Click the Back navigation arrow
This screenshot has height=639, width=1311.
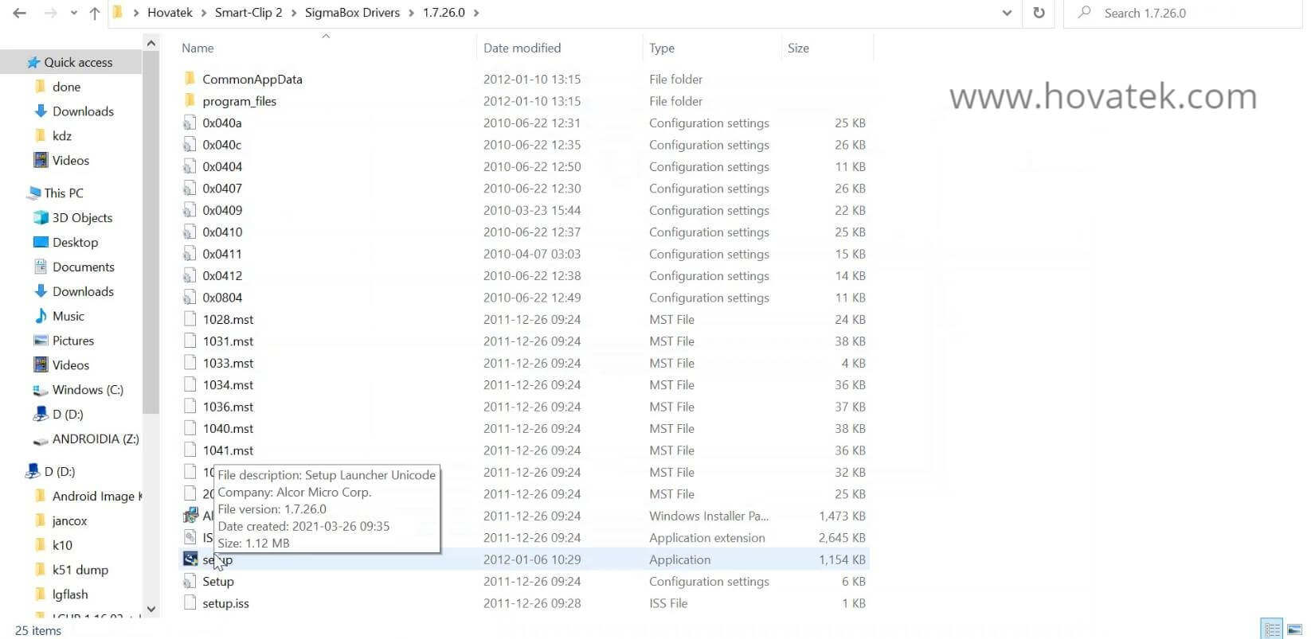click(20, 13)
